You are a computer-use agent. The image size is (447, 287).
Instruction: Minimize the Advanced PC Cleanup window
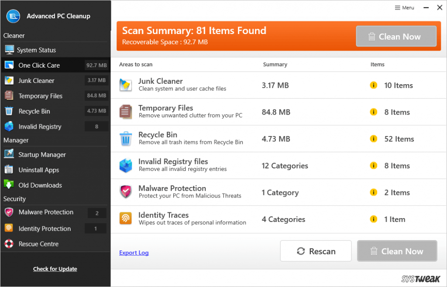426,8
